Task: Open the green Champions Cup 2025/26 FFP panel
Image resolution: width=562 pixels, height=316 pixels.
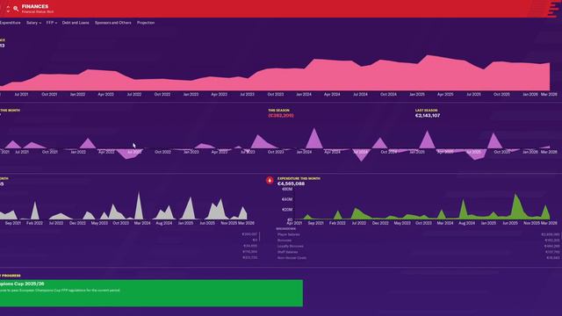Action: pyautogui.click(x=151, y=293)
